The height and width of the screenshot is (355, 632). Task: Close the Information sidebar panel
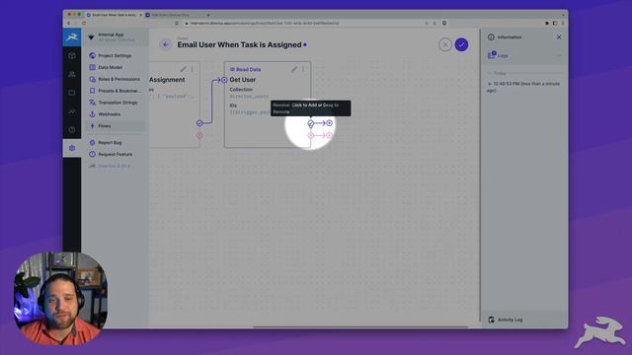pyautogui.click(x=559, y=37)
